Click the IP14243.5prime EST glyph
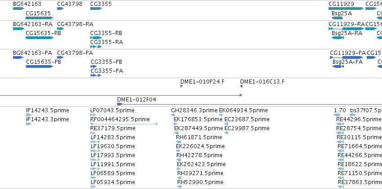Viewport: 382px width, 189px height. click(x=29, y=115)
